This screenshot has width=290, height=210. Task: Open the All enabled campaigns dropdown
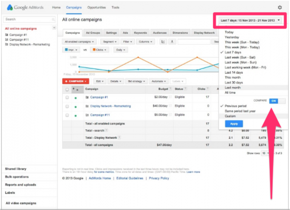[x=79, y=42]
